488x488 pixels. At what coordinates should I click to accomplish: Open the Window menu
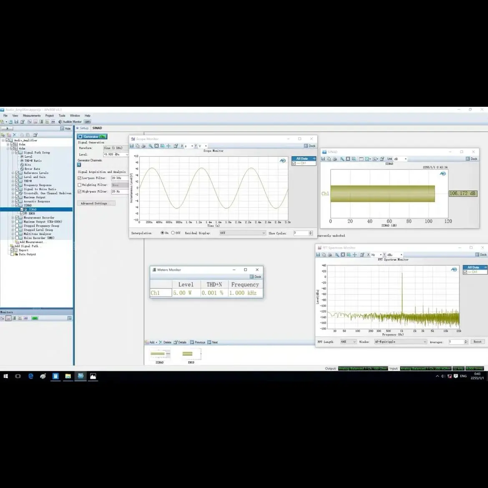tap(75, 116)
